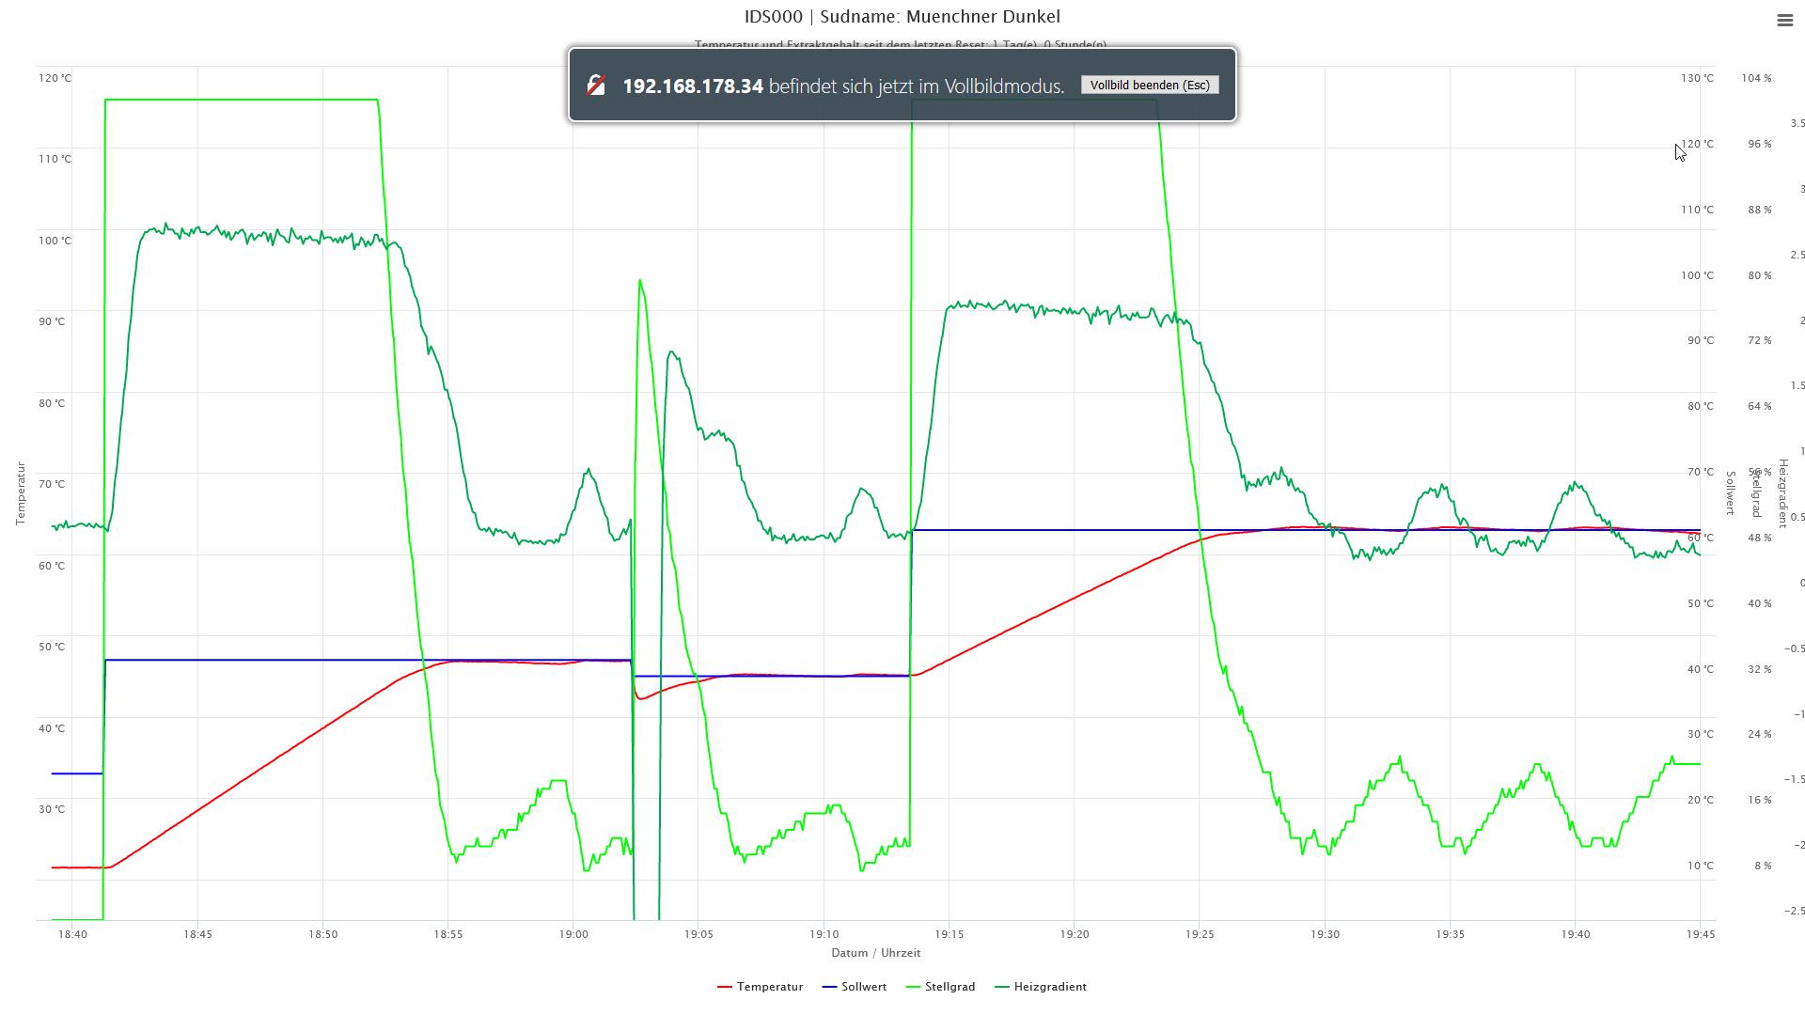
Task: Hide the Sollwert series via legend label
Action: click(x=863, y=987)
